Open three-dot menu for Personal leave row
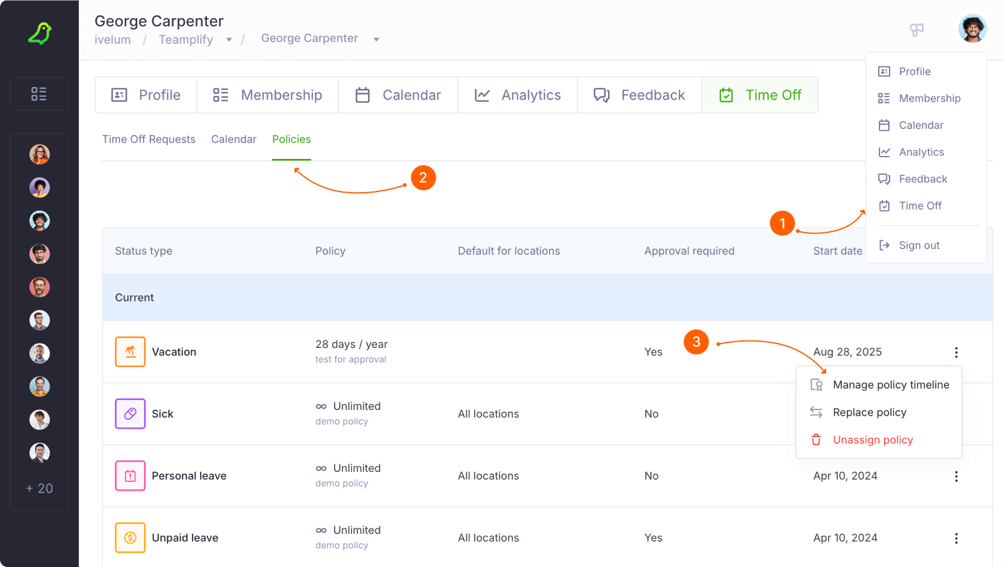 tap(956, 476)
